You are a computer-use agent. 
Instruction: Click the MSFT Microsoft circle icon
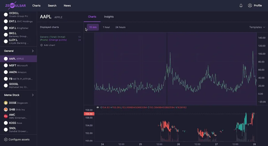point(6,66)
